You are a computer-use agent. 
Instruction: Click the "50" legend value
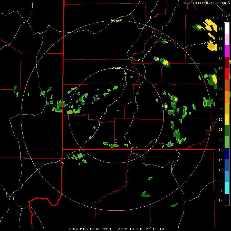(x=220, y=69)
